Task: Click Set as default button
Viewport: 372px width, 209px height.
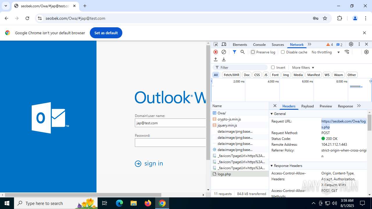Action: click(106, 33)
